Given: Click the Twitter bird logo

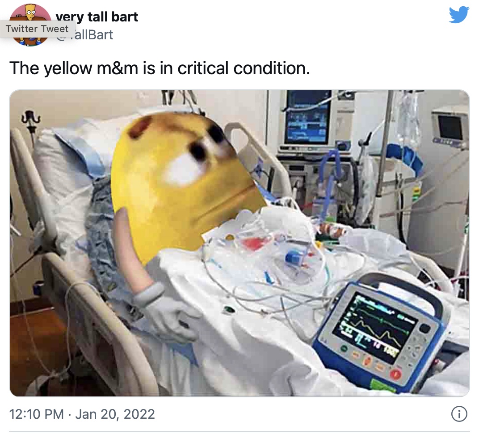Looking at the screenshot, I should coord(459,15).
